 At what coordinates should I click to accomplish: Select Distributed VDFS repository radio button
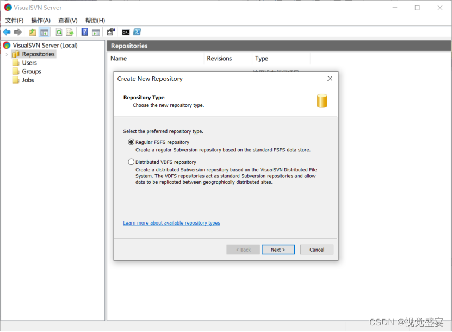131,162
